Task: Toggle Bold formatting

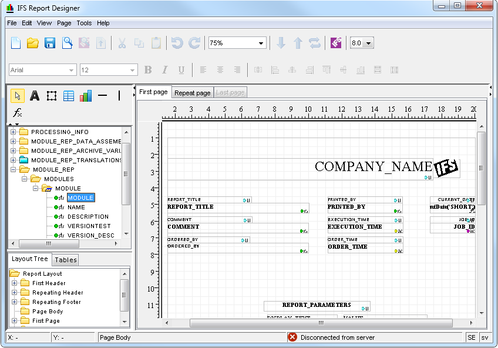Action: click(x=148, y=70)
